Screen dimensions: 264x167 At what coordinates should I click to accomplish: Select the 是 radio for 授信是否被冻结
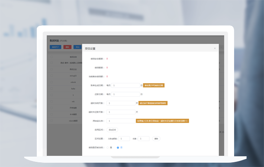(x=108, y=148)
